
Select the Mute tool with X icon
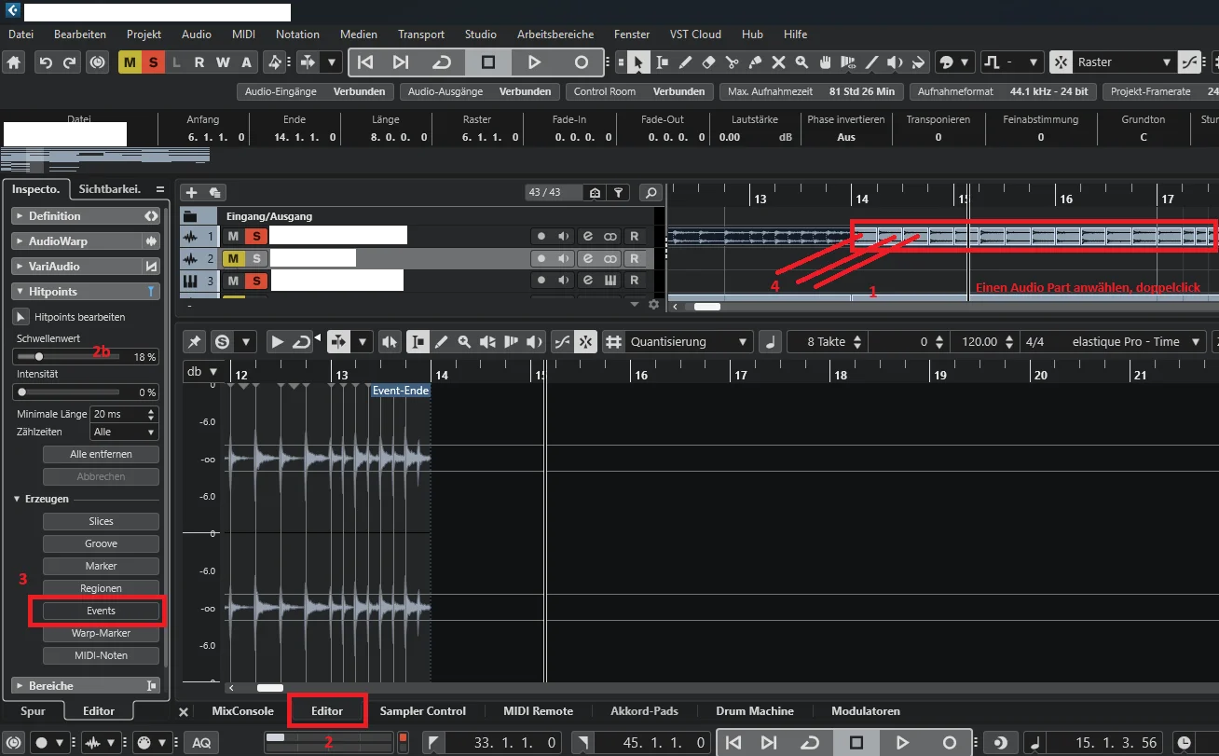tap(778, 62)
